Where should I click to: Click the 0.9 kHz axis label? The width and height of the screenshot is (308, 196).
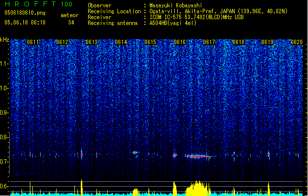click(4, 113)
